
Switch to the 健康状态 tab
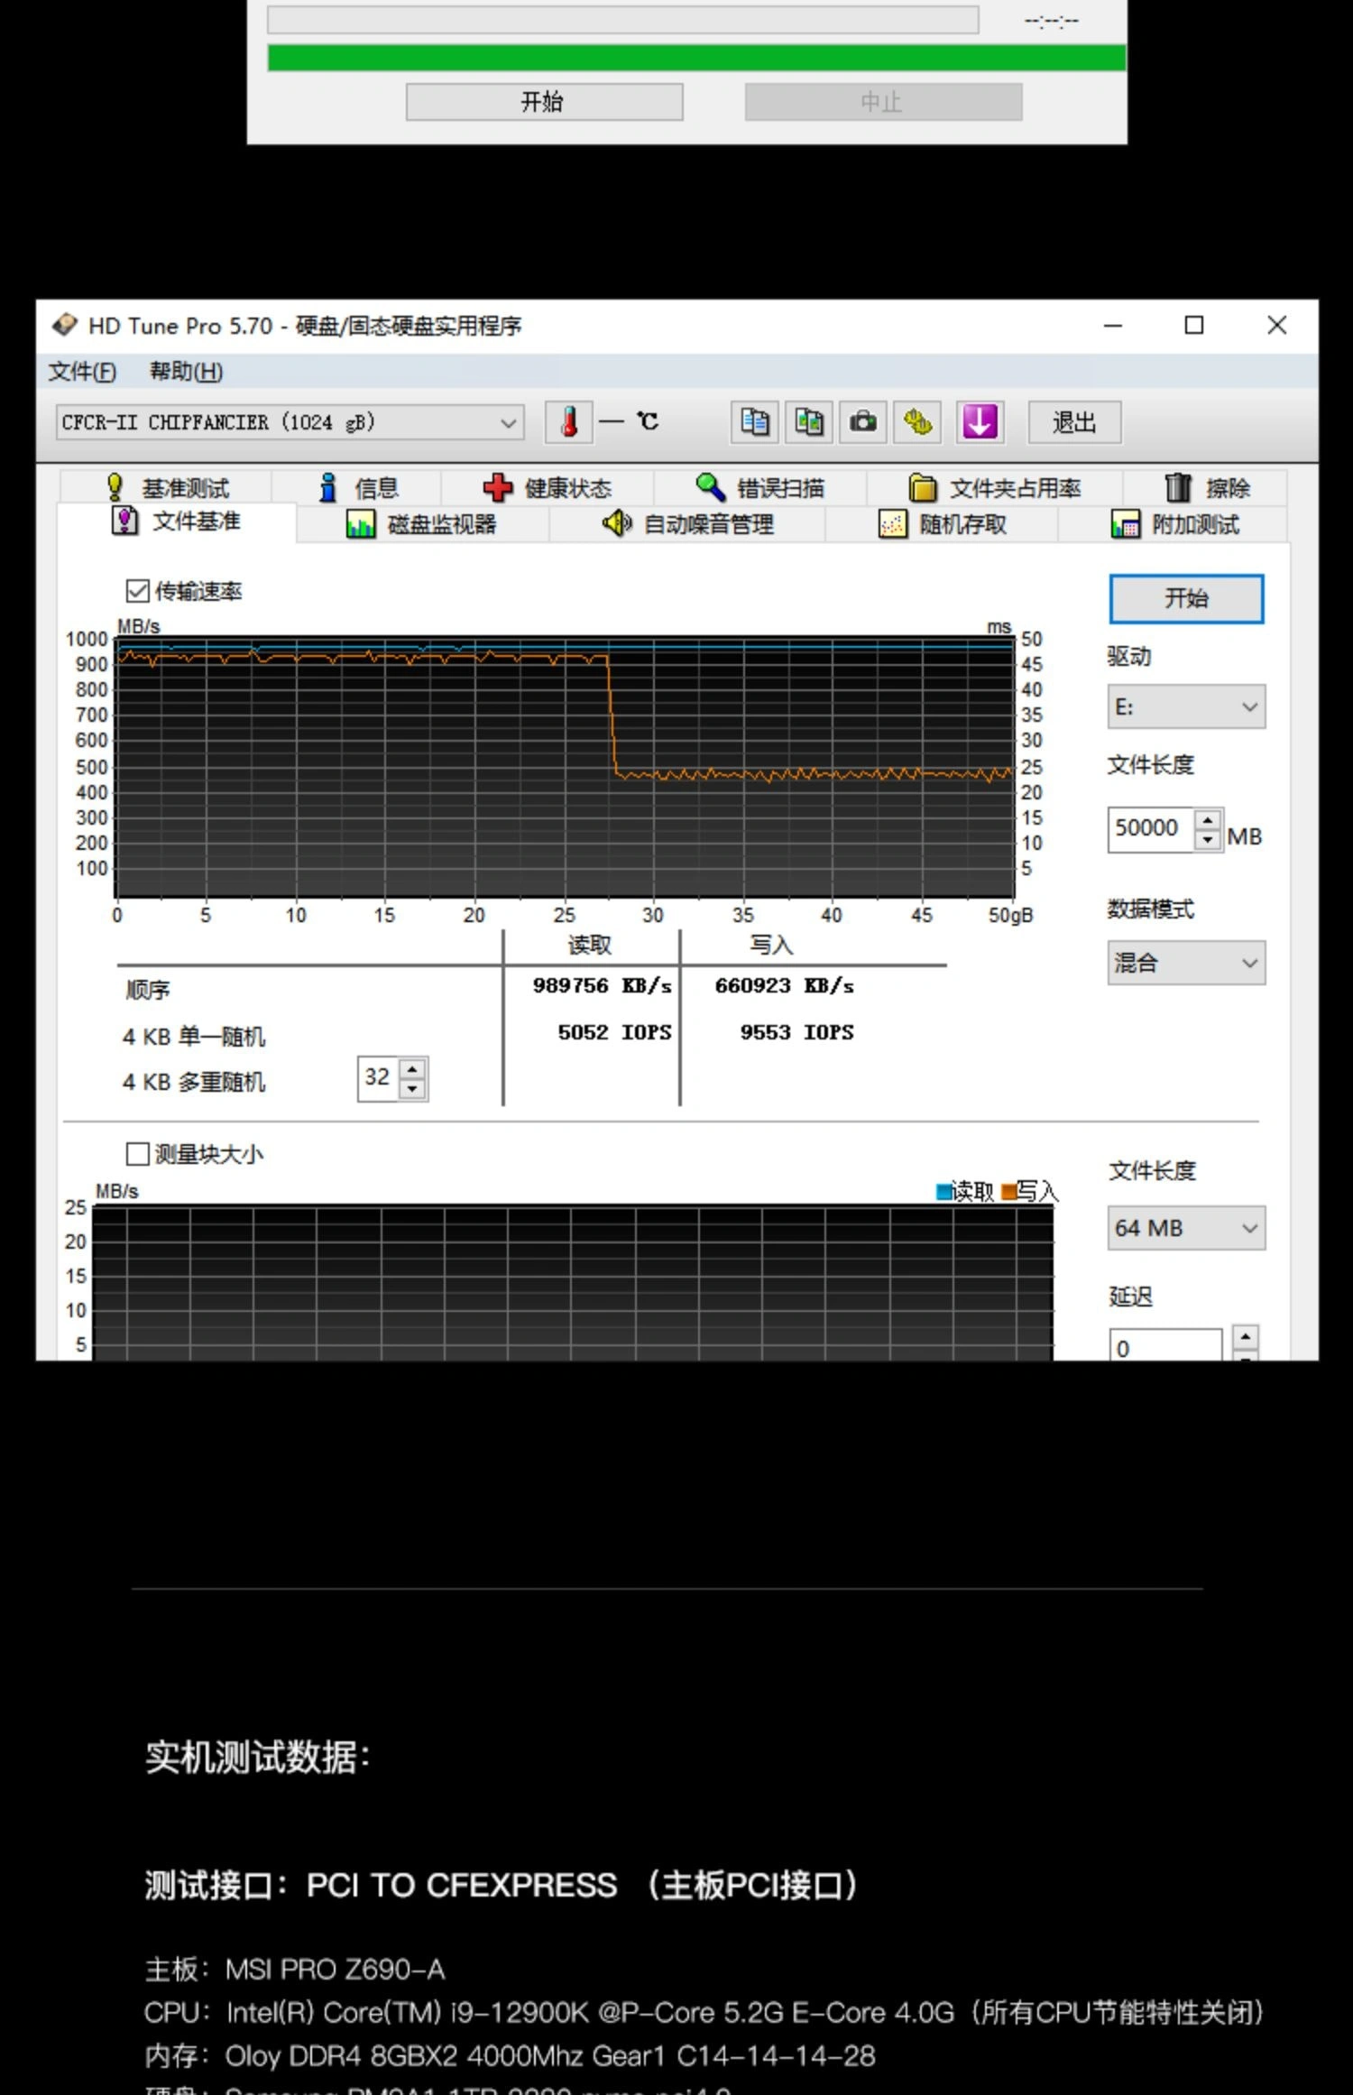pos(547,487)
